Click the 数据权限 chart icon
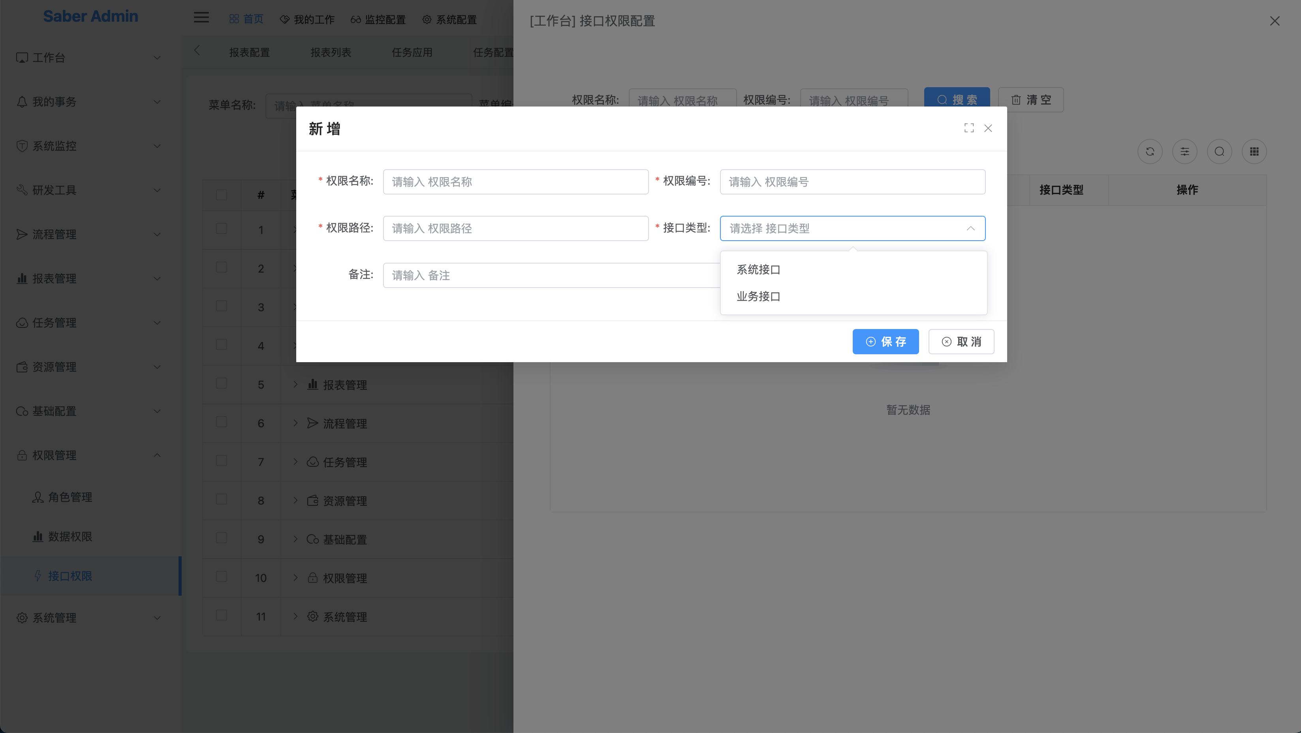Viewport: 1301px width, 733px height. tap(38, 536)
